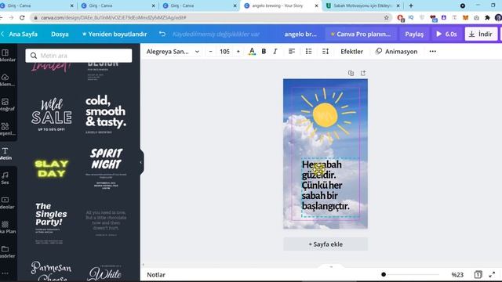Select the Wild SALE text template
This screenshot has height=282, width=502.
[51, 115]
